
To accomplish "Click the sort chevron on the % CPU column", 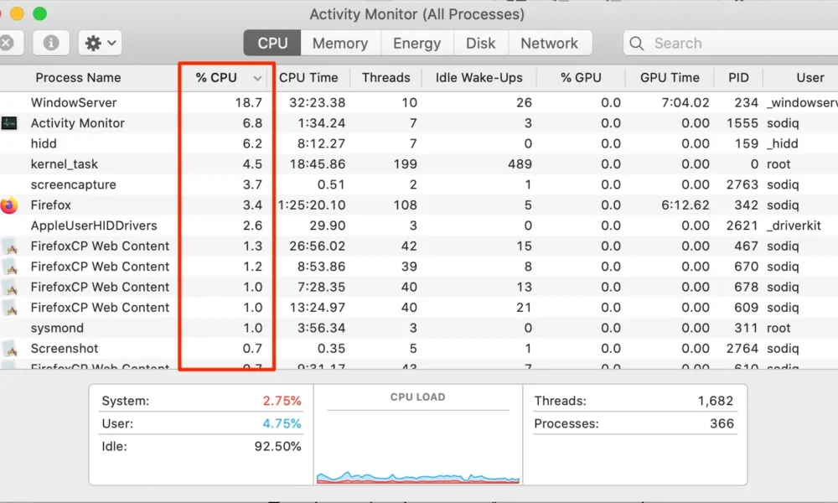I will (x=257, y=77).
